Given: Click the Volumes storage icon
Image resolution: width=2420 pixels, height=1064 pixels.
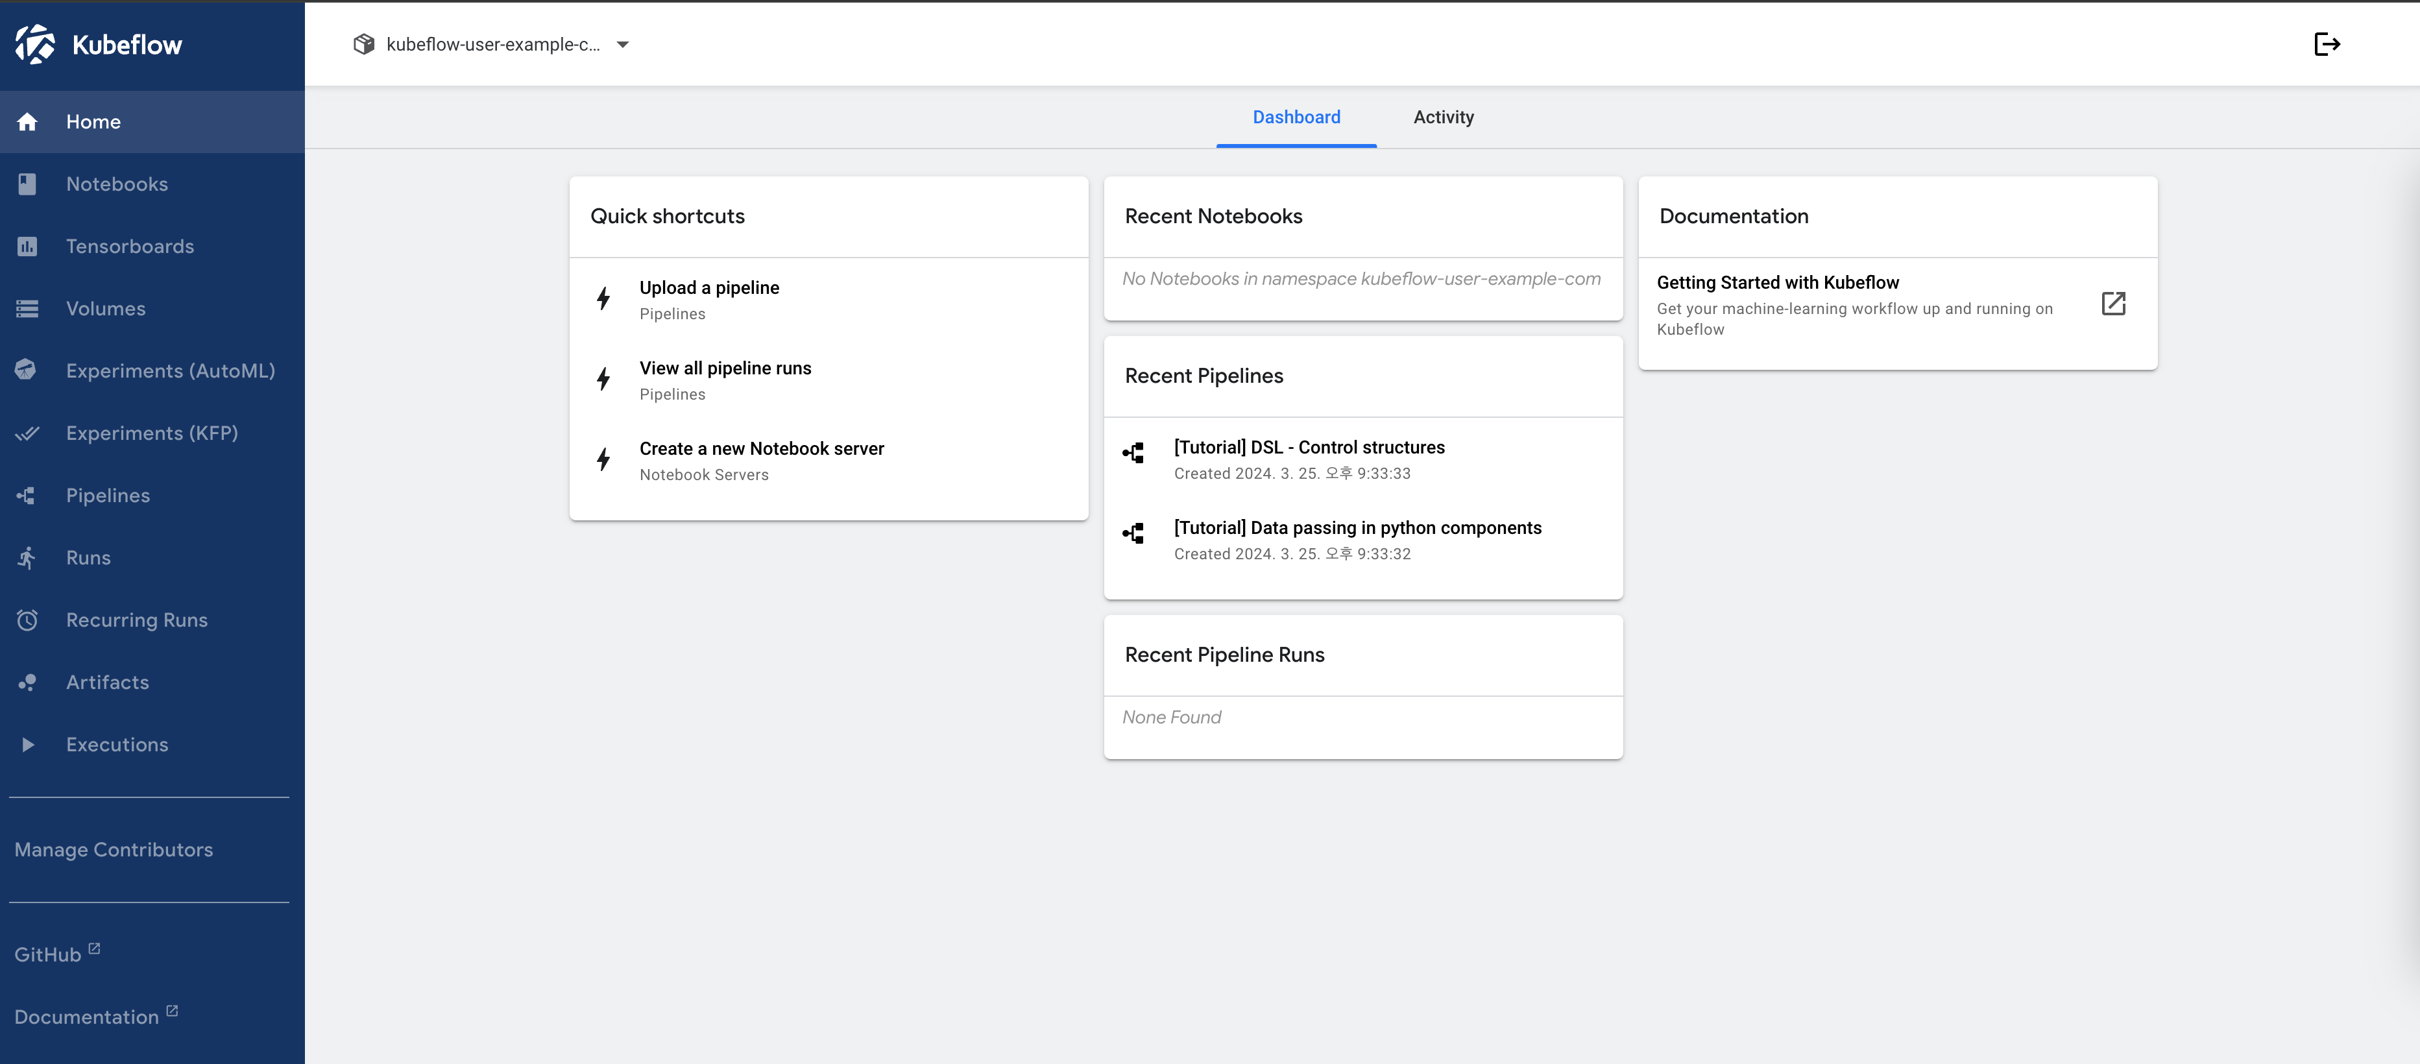Looking at the screenshot, I should (x=27, y=308).
